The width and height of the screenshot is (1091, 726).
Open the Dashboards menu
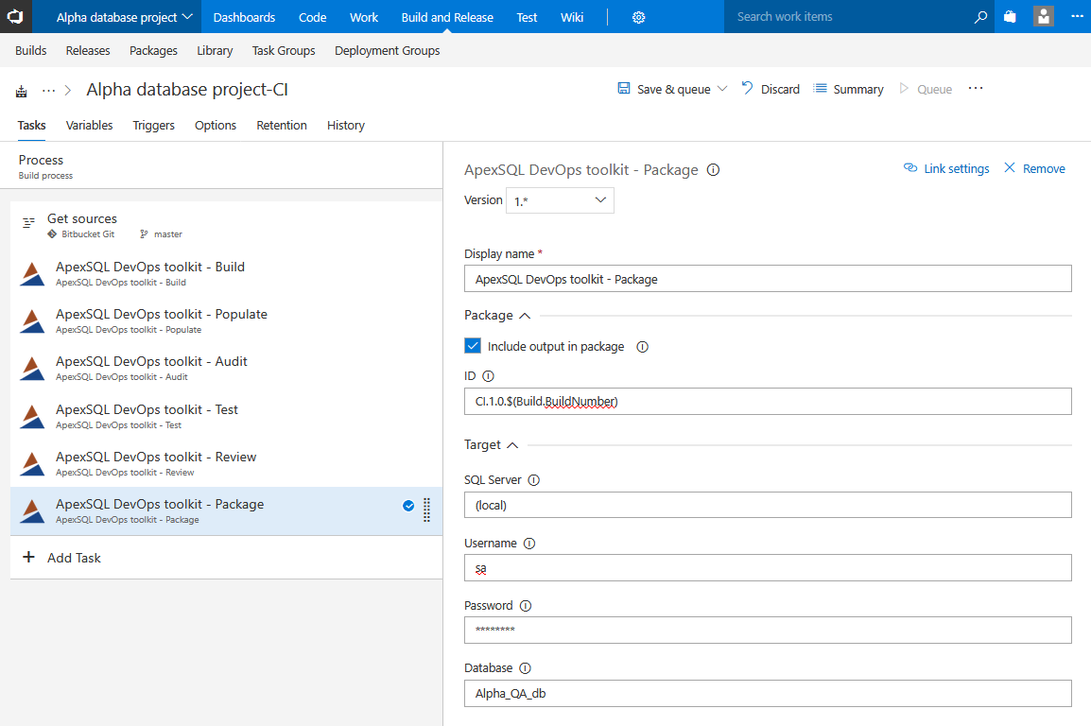pos(244,17)
